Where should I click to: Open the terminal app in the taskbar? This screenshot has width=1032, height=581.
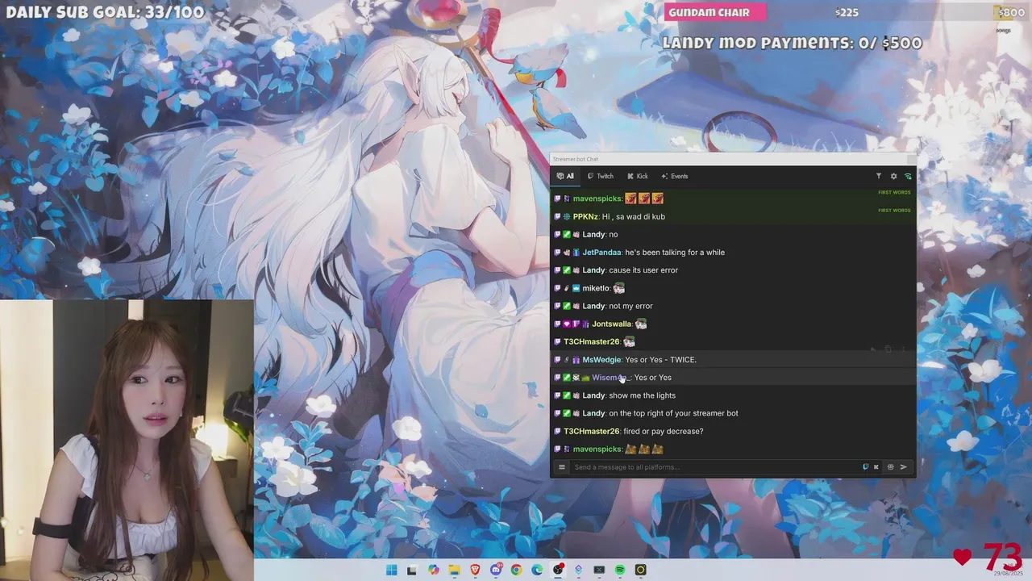pos(599,570)
